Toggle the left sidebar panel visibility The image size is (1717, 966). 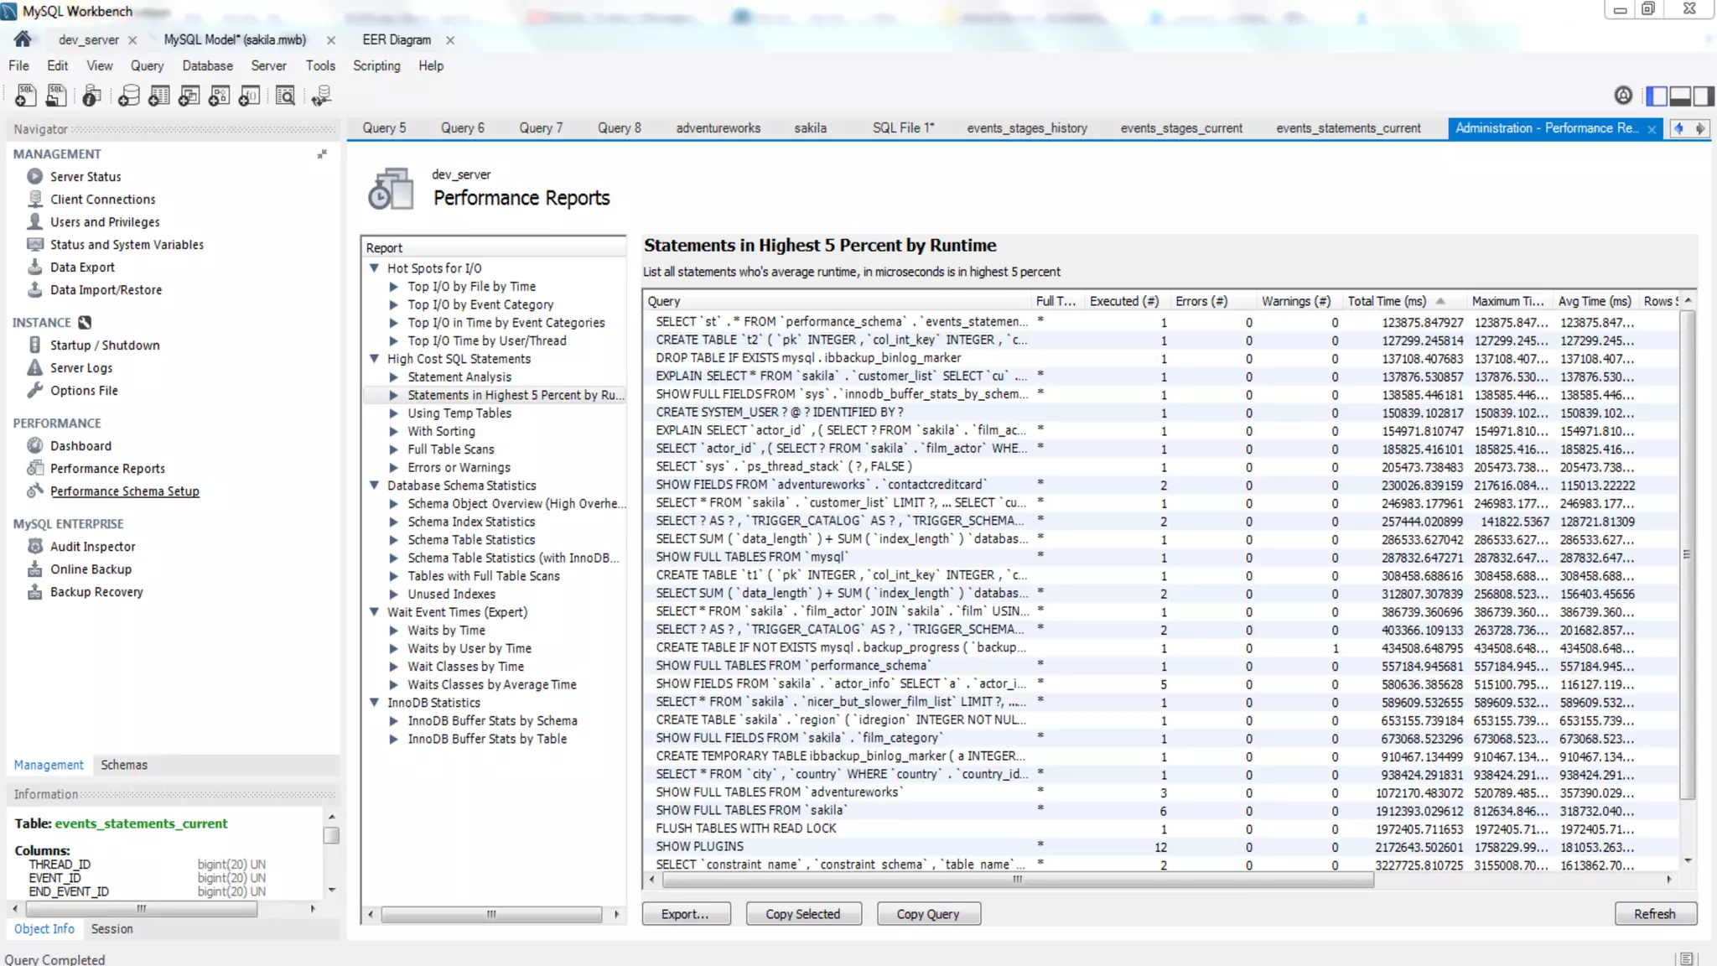pos(1657,96)
